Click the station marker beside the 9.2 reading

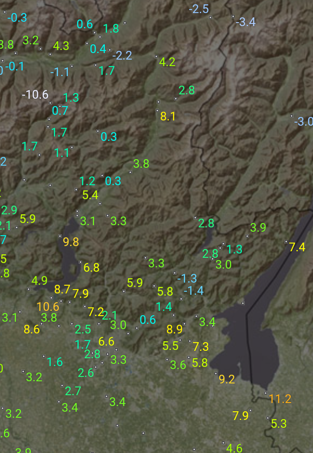pos(216,373)
